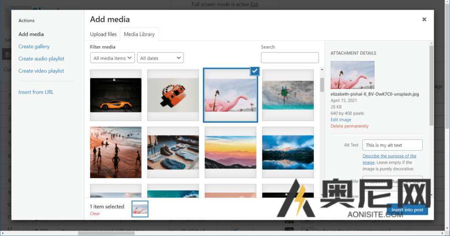Screen dimensions: 450x236
Task: Open Create video playlist
Action: click(41, 71)
